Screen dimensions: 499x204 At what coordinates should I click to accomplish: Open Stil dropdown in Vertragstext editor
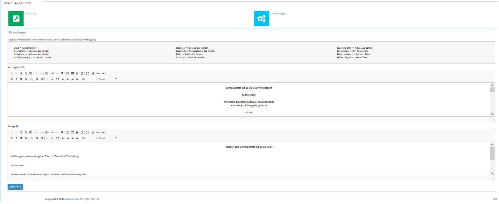pyautogui.click(x=88, y=79)
